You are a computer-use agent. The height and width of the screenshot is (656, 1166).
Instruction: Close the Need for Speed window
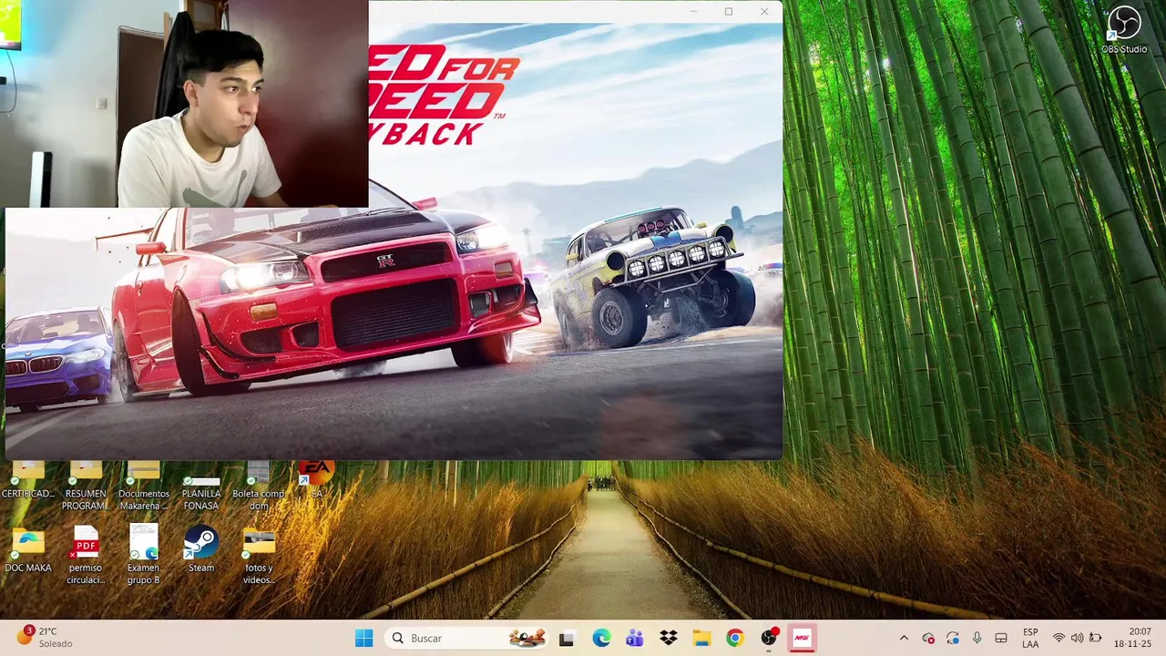764,11
